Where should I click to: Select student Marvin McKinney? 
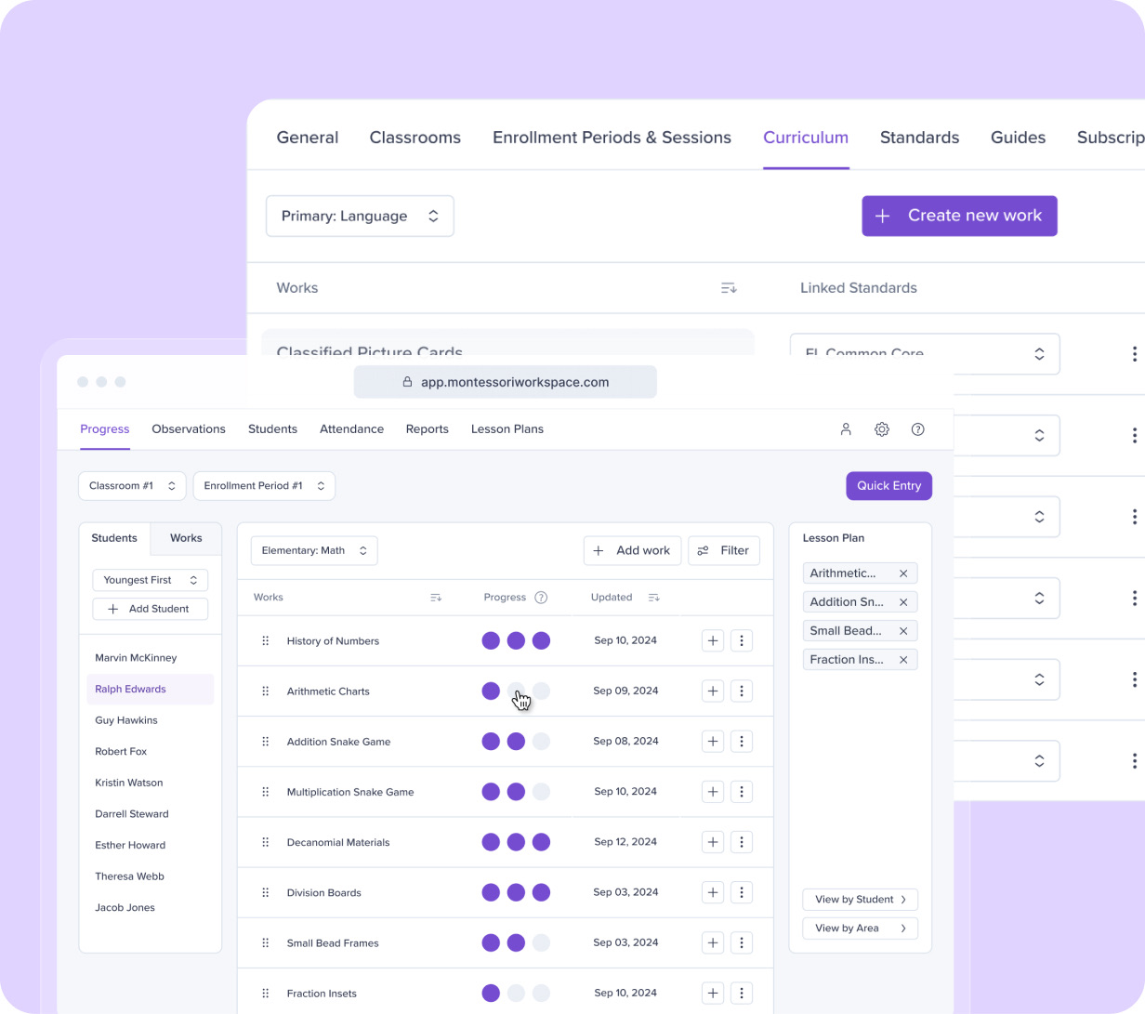click(x=136, y=658)
